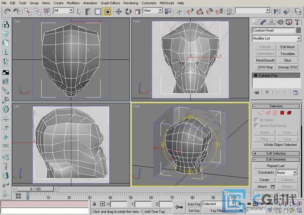Enable the Ignore Backfacing checkbox
Screen dimensions: 304x215
(256, 126)
